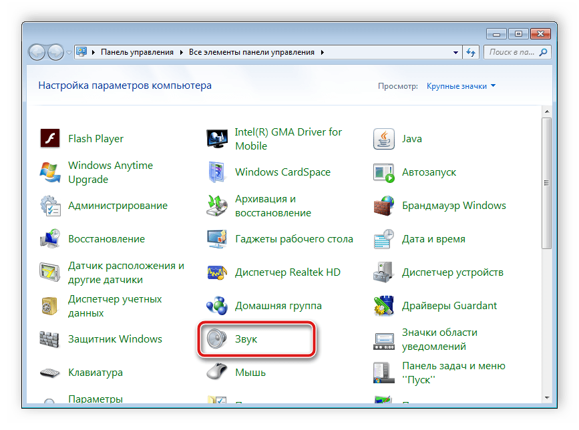Image resolution: width=579 pixels, height=430 pixels.
Task: Open the Диспетчер устройств link
Action: 452,272
